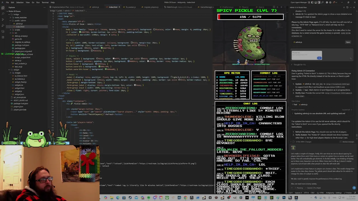Switch to admin.js editor tab
The width and height of the screenshot is (358, 201).
click(96, 7)
